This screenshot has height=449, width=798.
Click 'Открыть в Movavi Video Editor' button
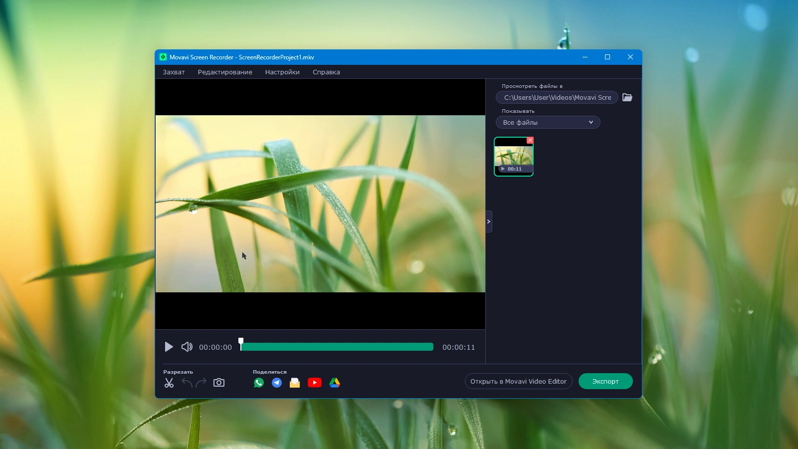[x=518, y=381]
